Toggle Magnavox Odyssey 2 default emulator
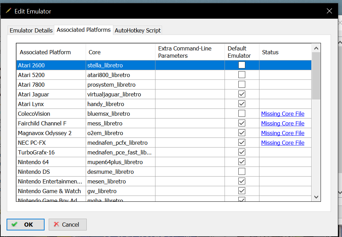The height and width of the screenshot is (237, 342). (242, 133)
